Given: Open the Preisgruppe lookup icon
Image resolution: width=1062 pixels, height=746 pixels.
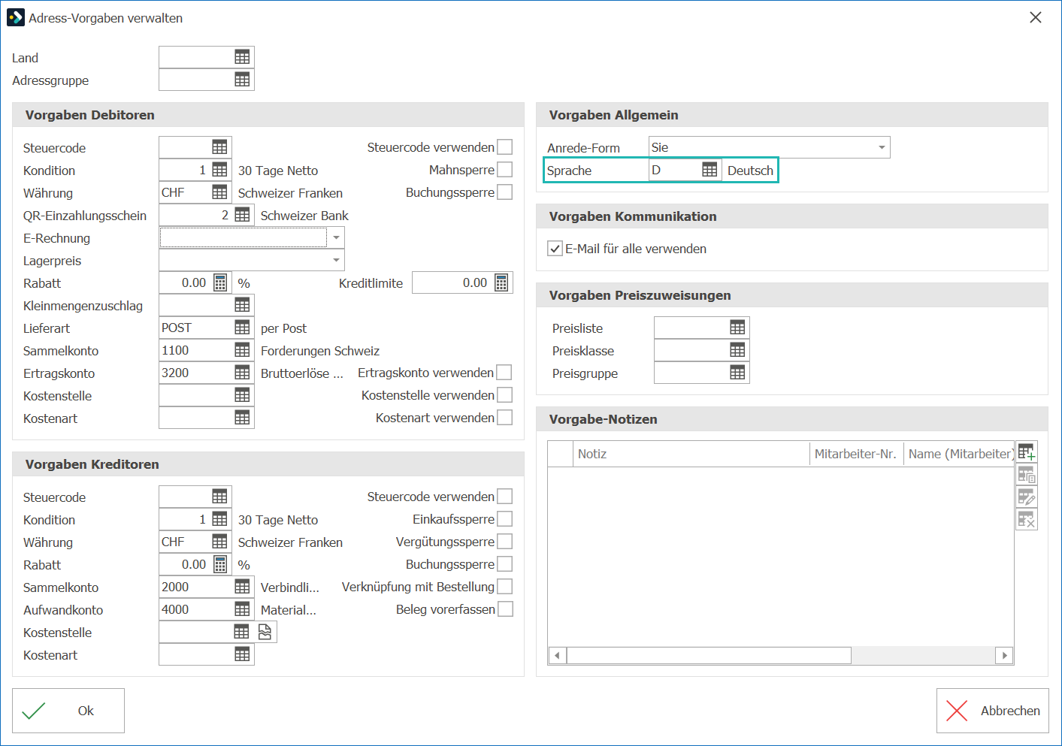Looking at the screenshot, I should (x=737, y=373).
